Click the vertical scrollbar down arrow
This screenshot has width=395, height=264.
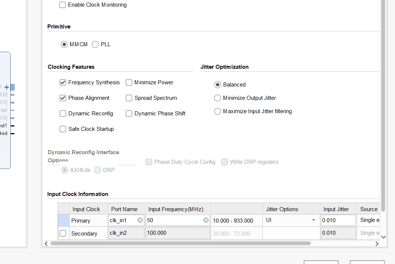(x=384, y=237)
